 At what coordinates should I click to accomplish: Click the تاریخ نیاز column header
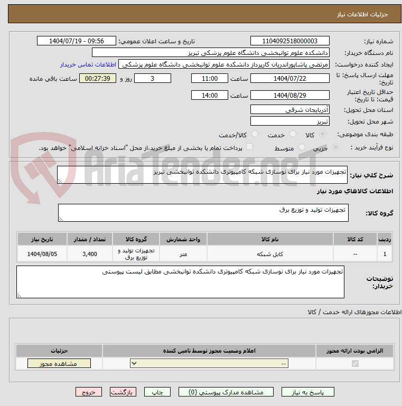tap(42, 239)
